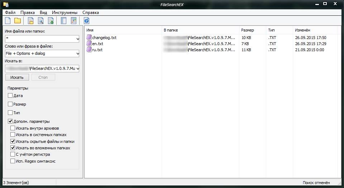Maximize the FileSearchEX window

coord(325,4)
